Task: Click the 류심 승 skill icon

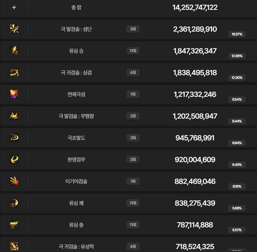Action: (14, 50)
